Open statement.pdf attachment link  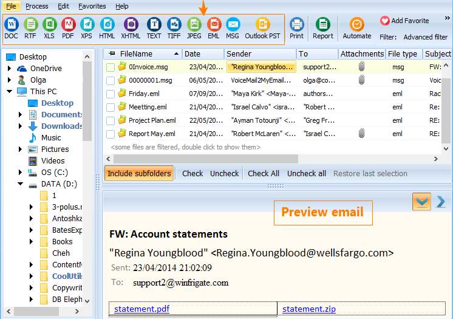(x=141, y=309)
